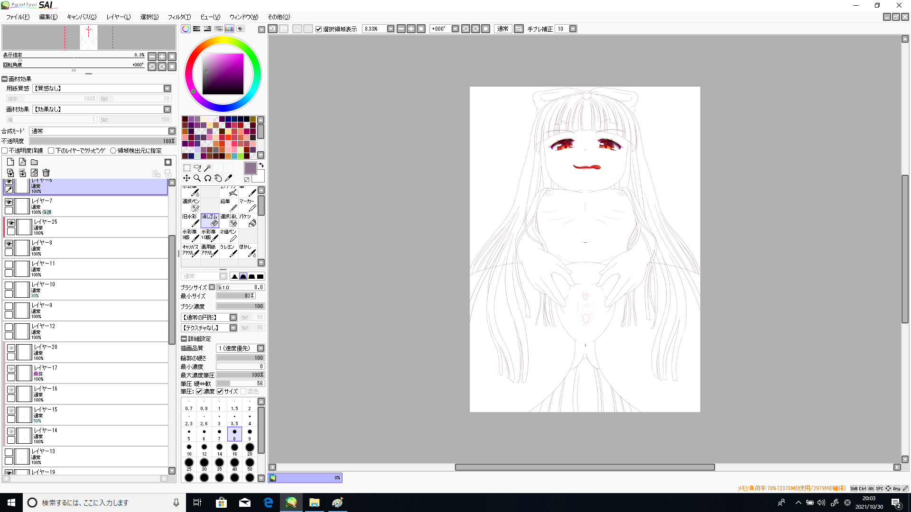The width and height of the screenshot is (911, 512).
Task: Select the クレヨン crayon tool
Action: tap(229, 251)
